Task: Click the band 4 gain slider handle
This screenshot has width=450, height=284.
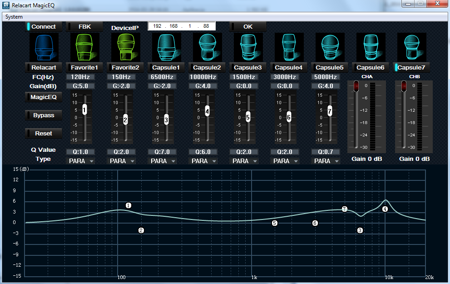Action: (207, 111)
